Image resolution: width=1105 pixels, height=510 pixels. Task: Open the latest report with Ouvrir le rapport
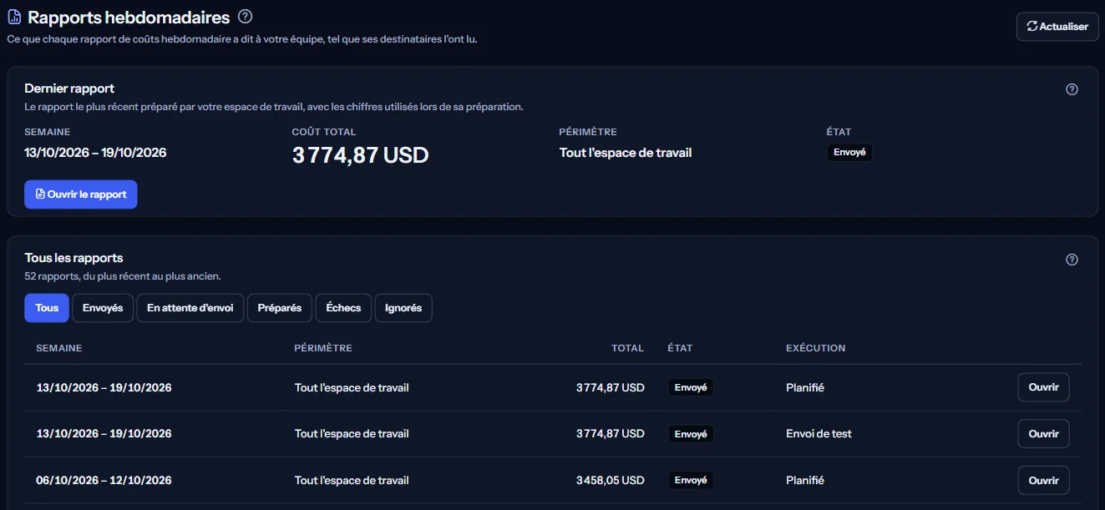[81, 194]
